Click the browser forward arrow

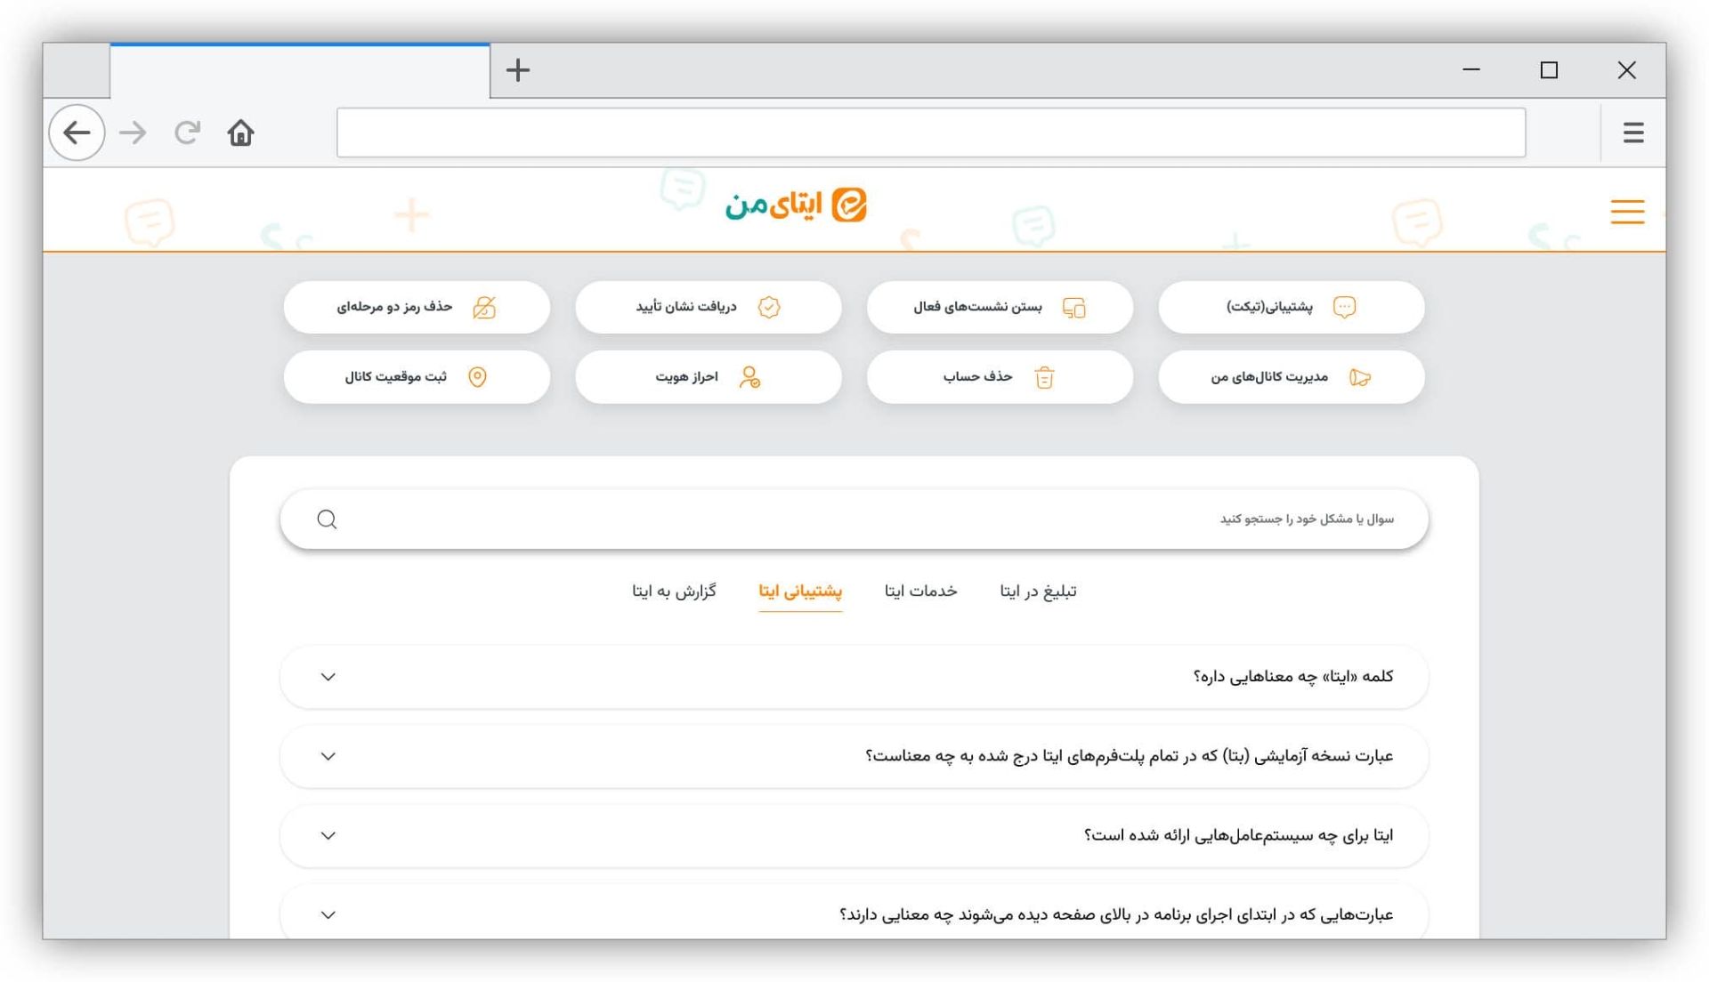click(134, 133)
